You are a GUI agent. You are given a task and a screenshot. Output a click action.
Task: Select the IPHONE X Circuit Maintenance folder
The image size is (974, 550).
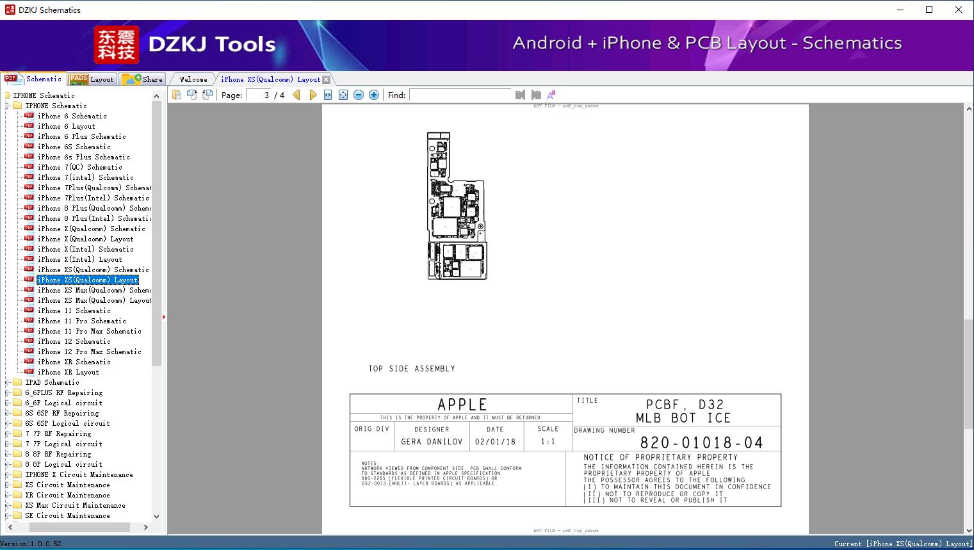pos(79,474)
